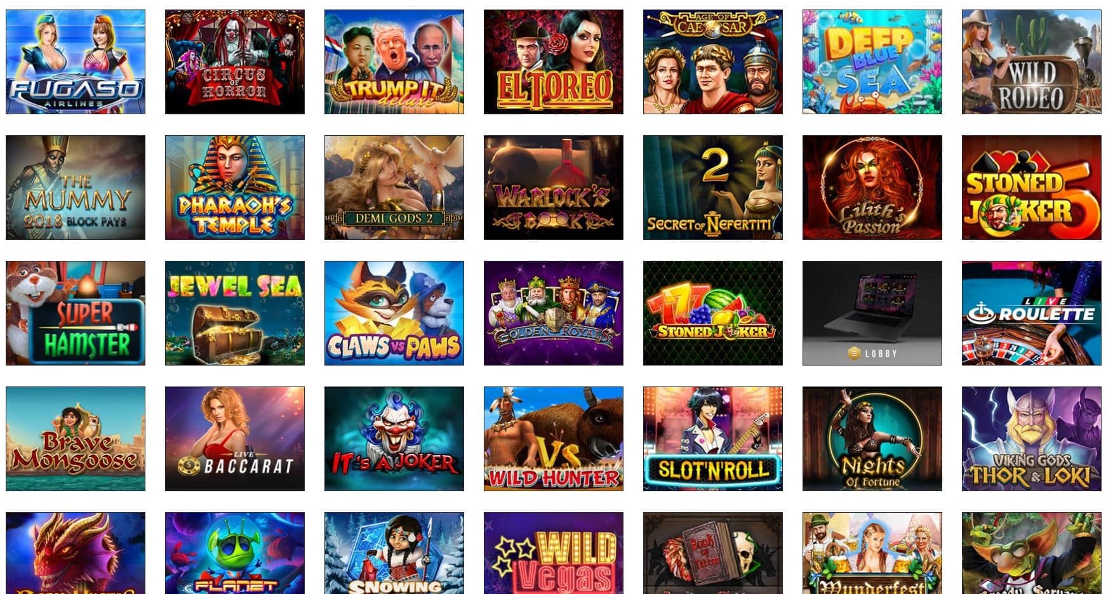Screen dimensions: 1113x594
Task: Open the Live Baccarat table
Action: pyautogui.click(x=235, y=439)
